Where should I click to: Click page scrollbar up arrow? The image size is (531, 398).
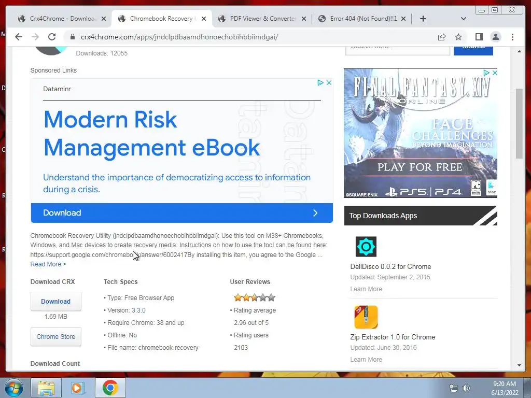[x=519, y=51]
